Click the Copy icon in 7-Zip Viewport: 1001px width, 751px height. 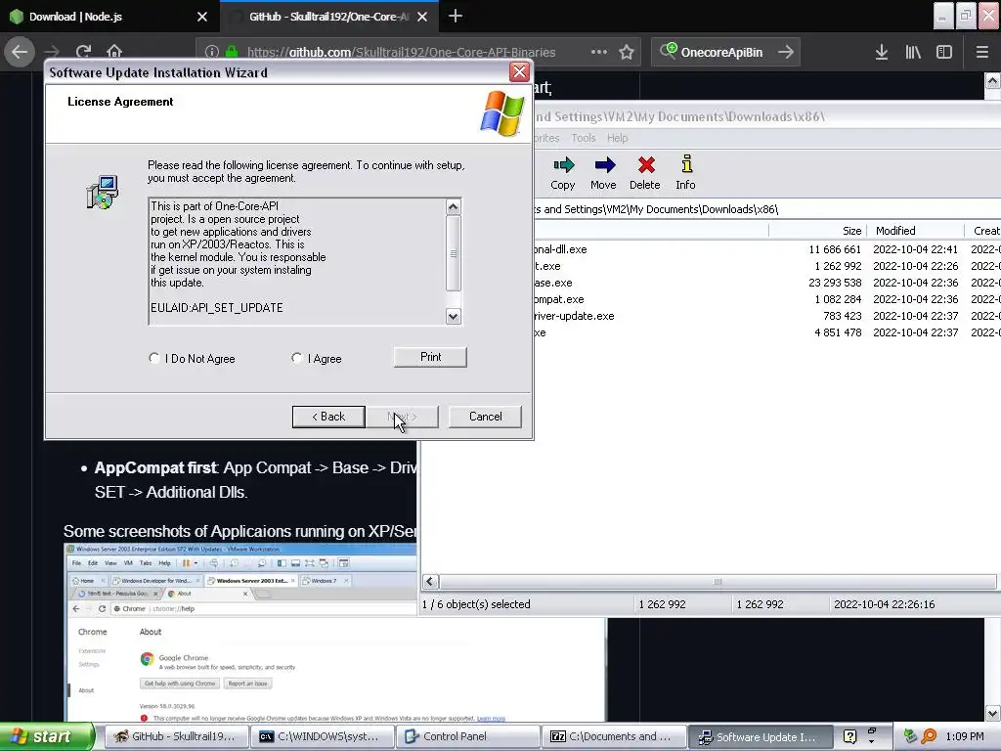563,172
